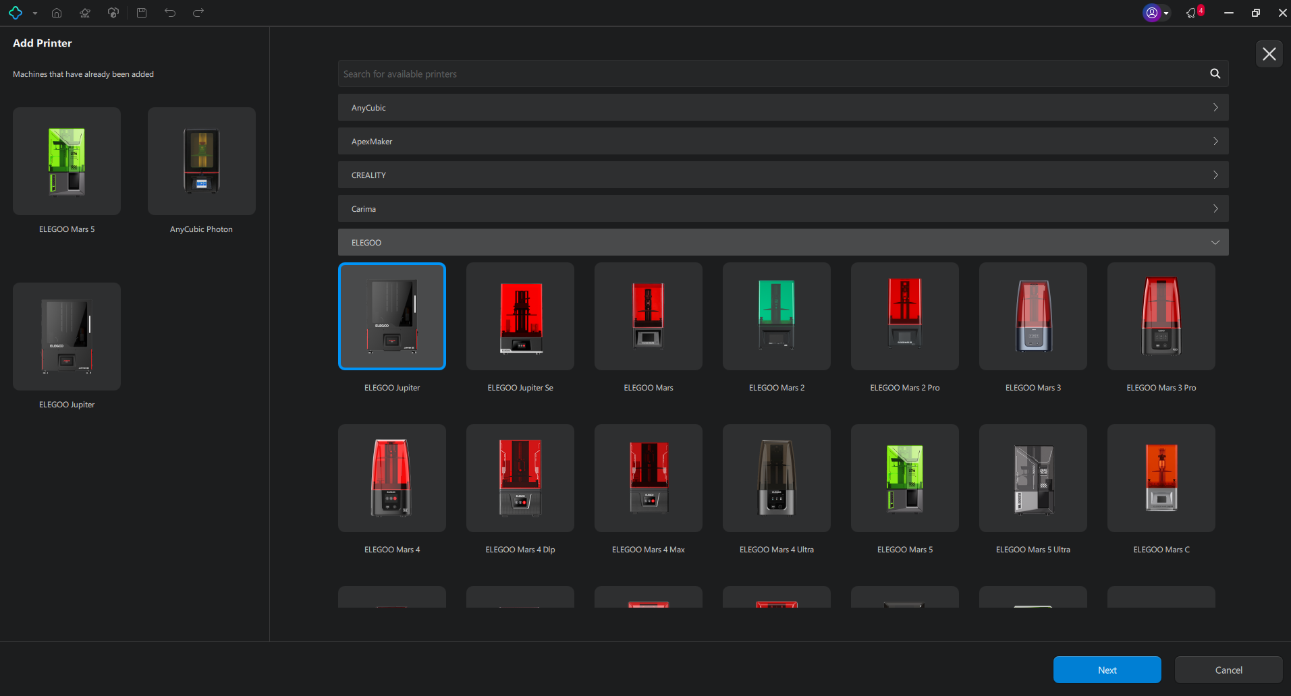Screen dimensions: 1291x696
Task: Select the ELEGOO Jupiter printer in grid
Action: pos(392,316)
